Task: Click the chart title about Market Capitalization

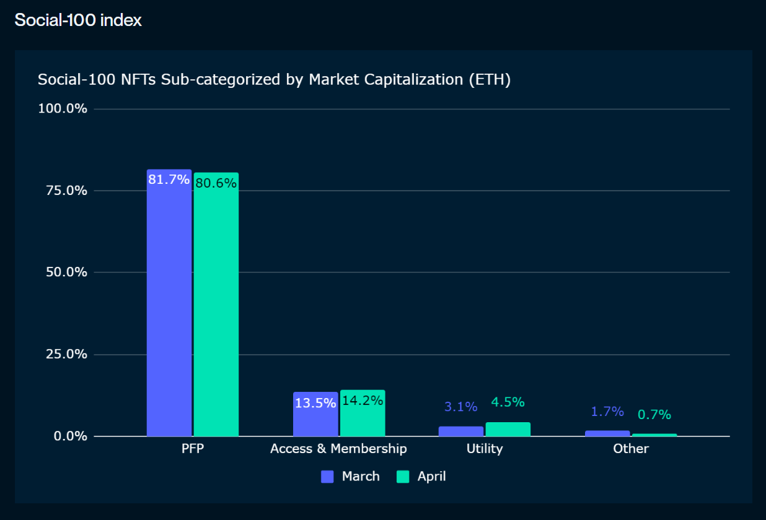Action: [x=274, y=80]
